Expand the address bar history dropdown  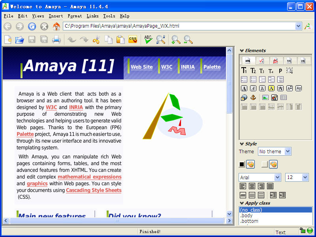(x=298, y=26)
